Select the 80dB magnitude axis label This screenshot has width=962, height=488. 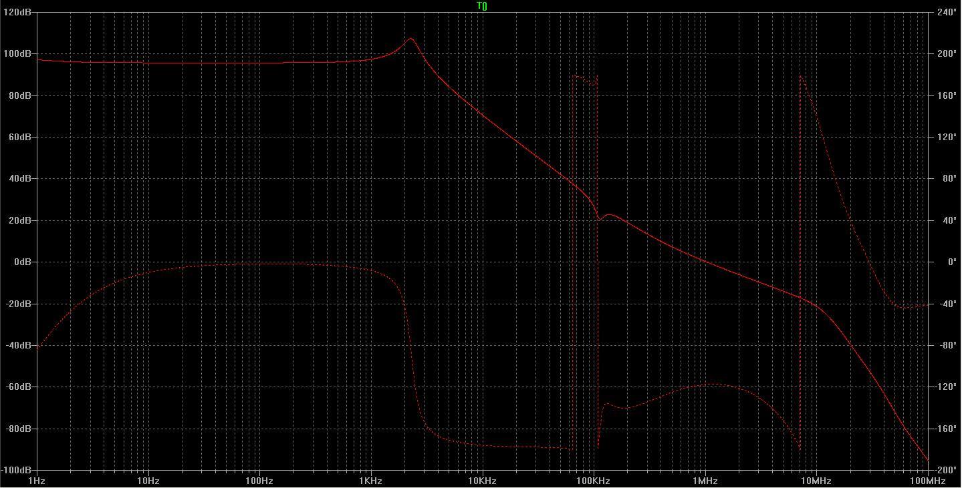pos(20,95)
